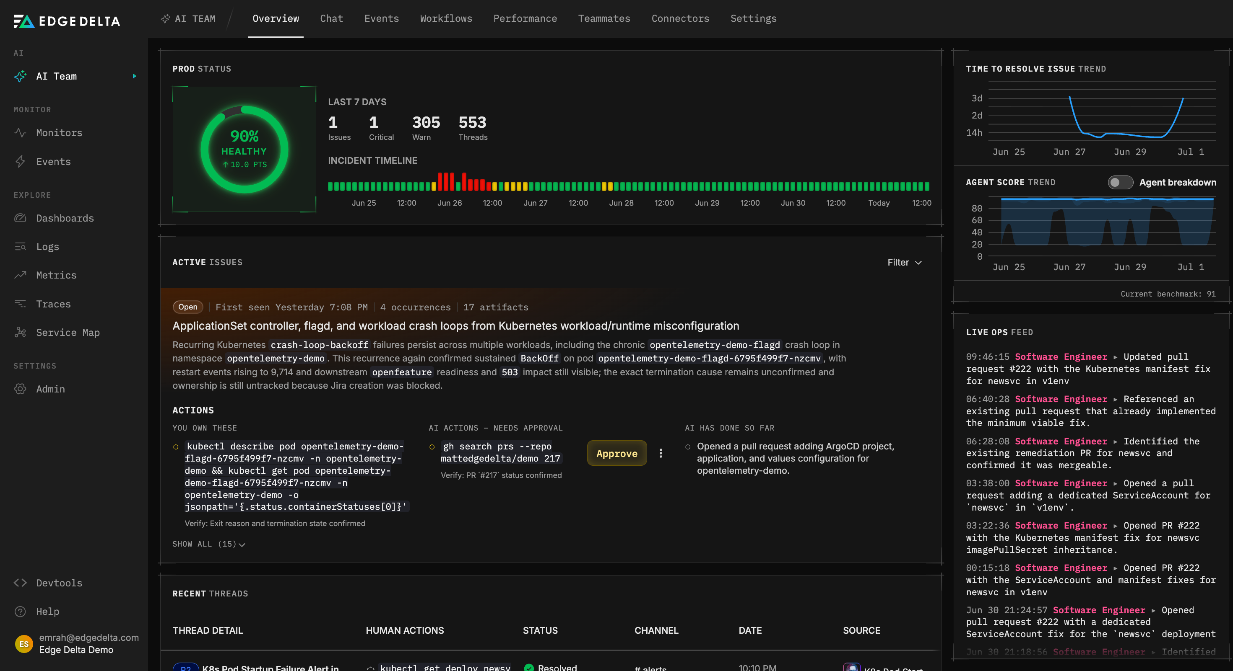Click the ES user avatar

pos(24,644)
